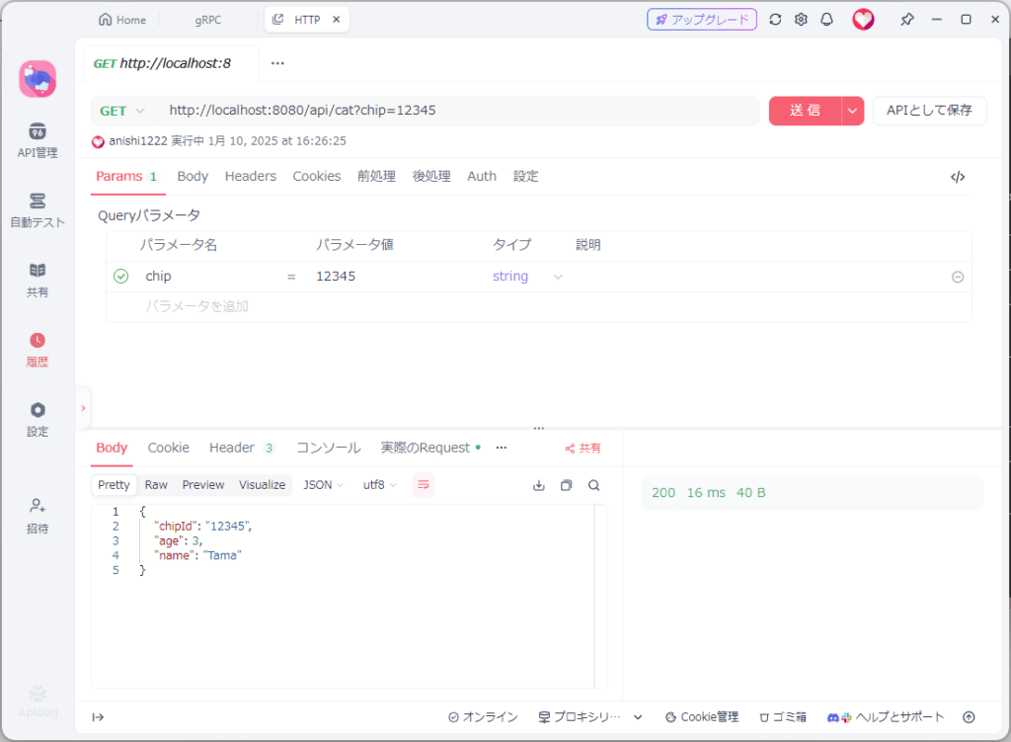Click the APIとして保存 button
The height and width of the screenshot is (742, 1011).
(929, 111)
